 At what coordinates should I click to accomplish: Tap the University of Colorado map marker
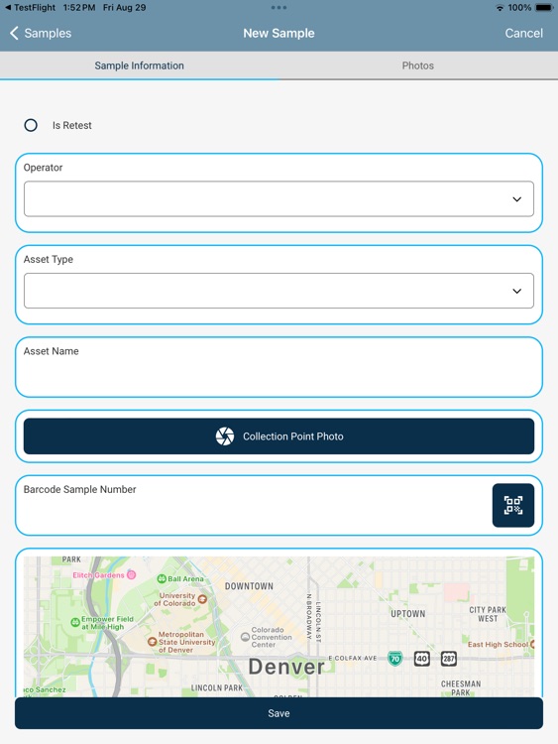202,599
